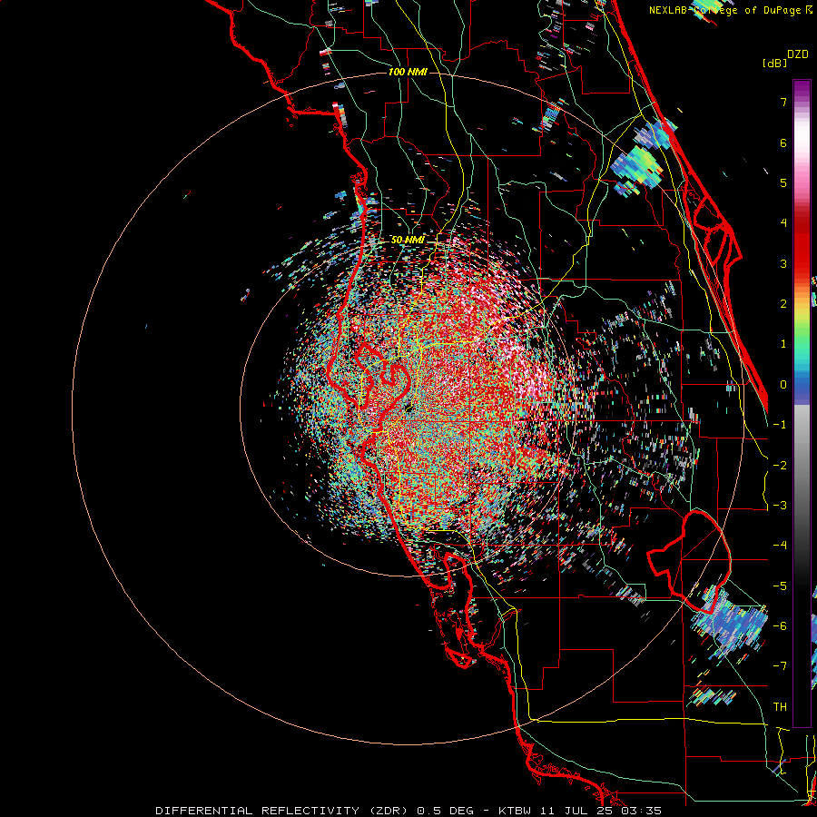Click the 0 value on the ZDR scale
Image resolution: width=817 pixels, height=817 pixels.
(783, 384)
